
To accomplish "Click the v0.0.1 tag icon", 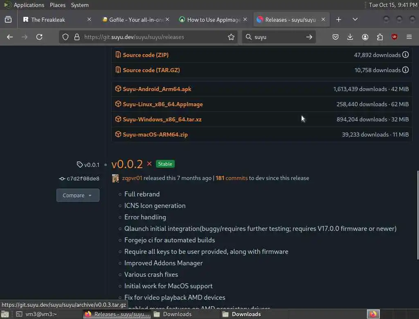I will click(x=80, y=164).
